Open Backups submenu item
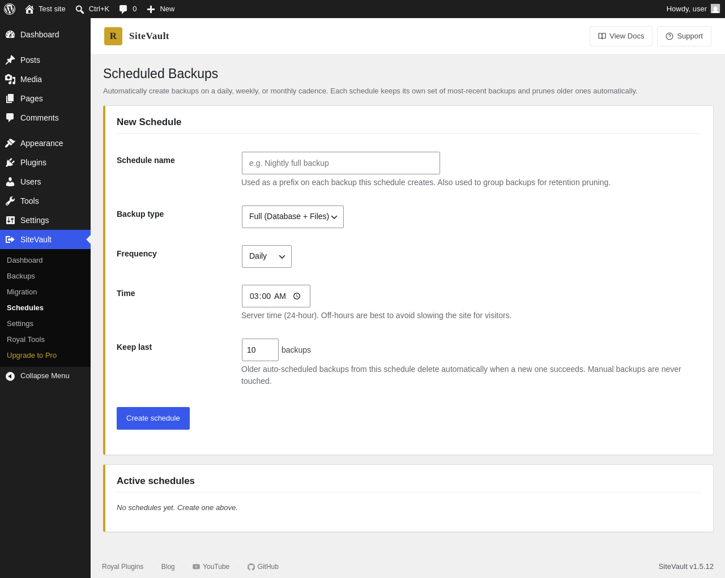 21,276
